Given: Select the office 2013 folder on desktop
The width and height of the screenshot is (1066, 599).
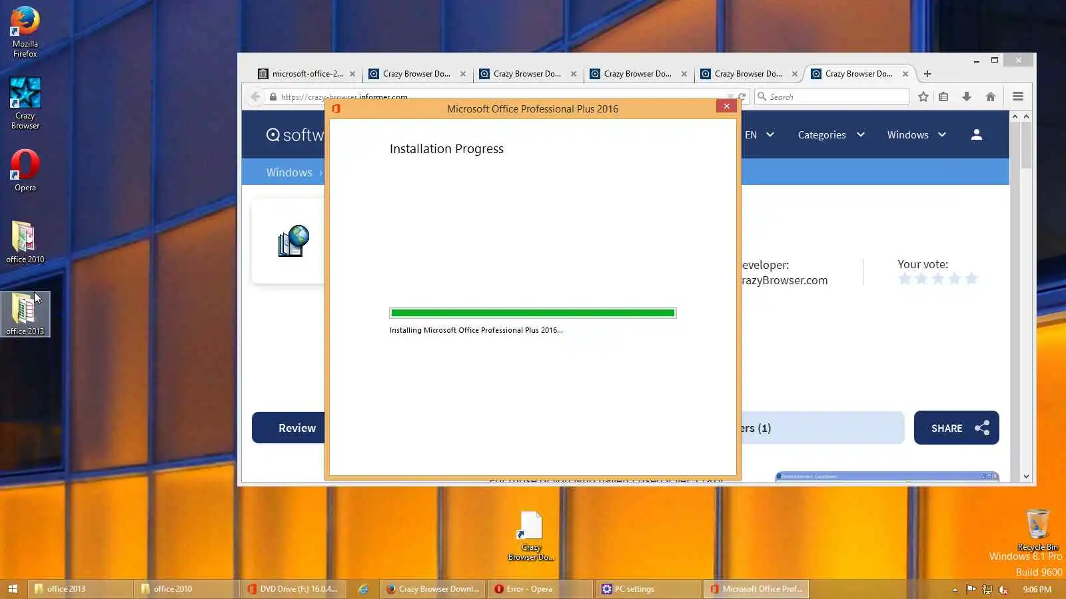Looking at the screenshot, I should tap(25, 314).
